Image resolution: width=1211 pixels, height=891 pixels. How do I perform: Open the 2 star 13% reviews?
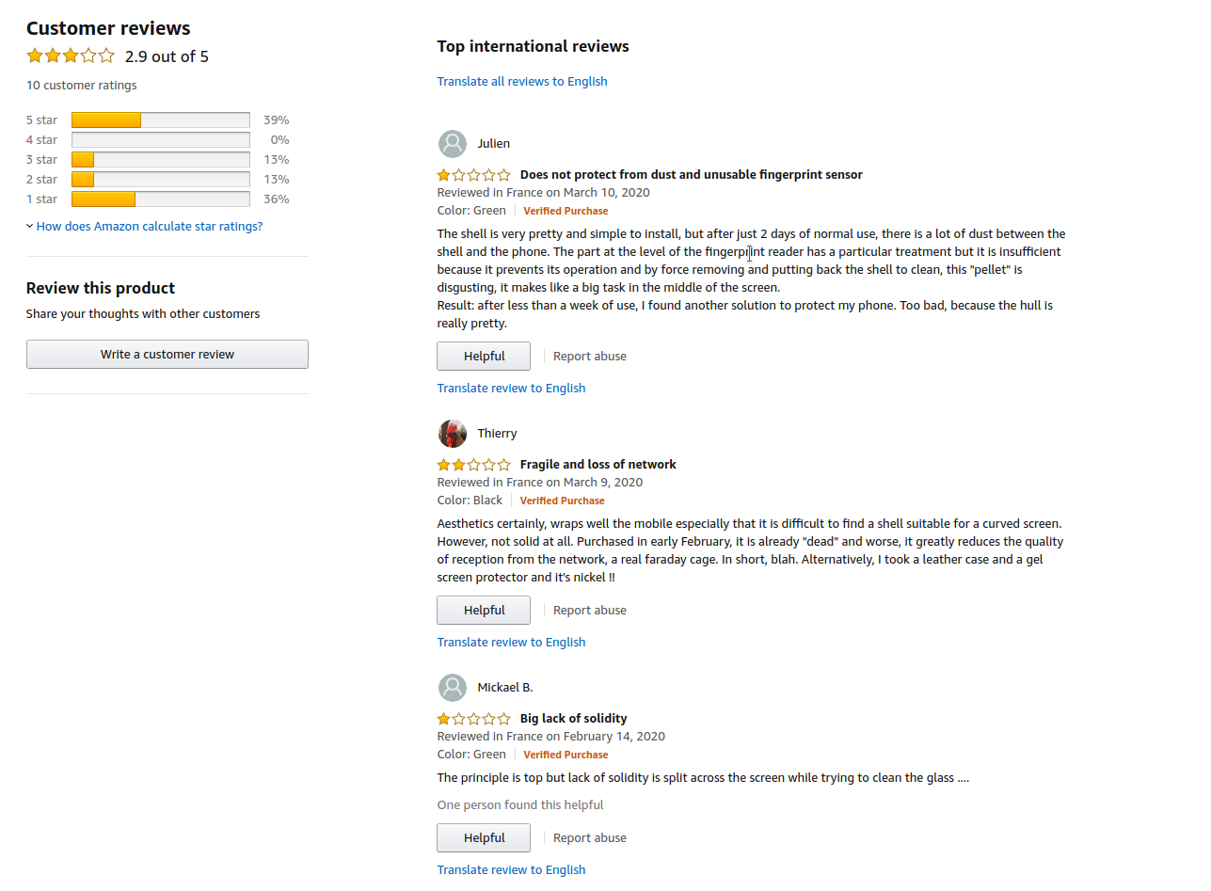pos(158,180)
